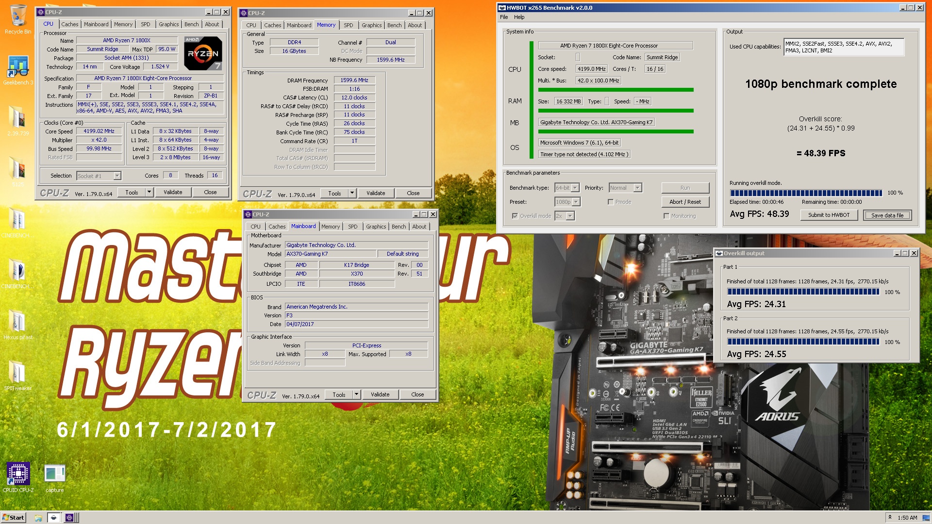Click the title icon of CPU-Z CPU window
Screen dimensions: 932x524
pos(41,12)
